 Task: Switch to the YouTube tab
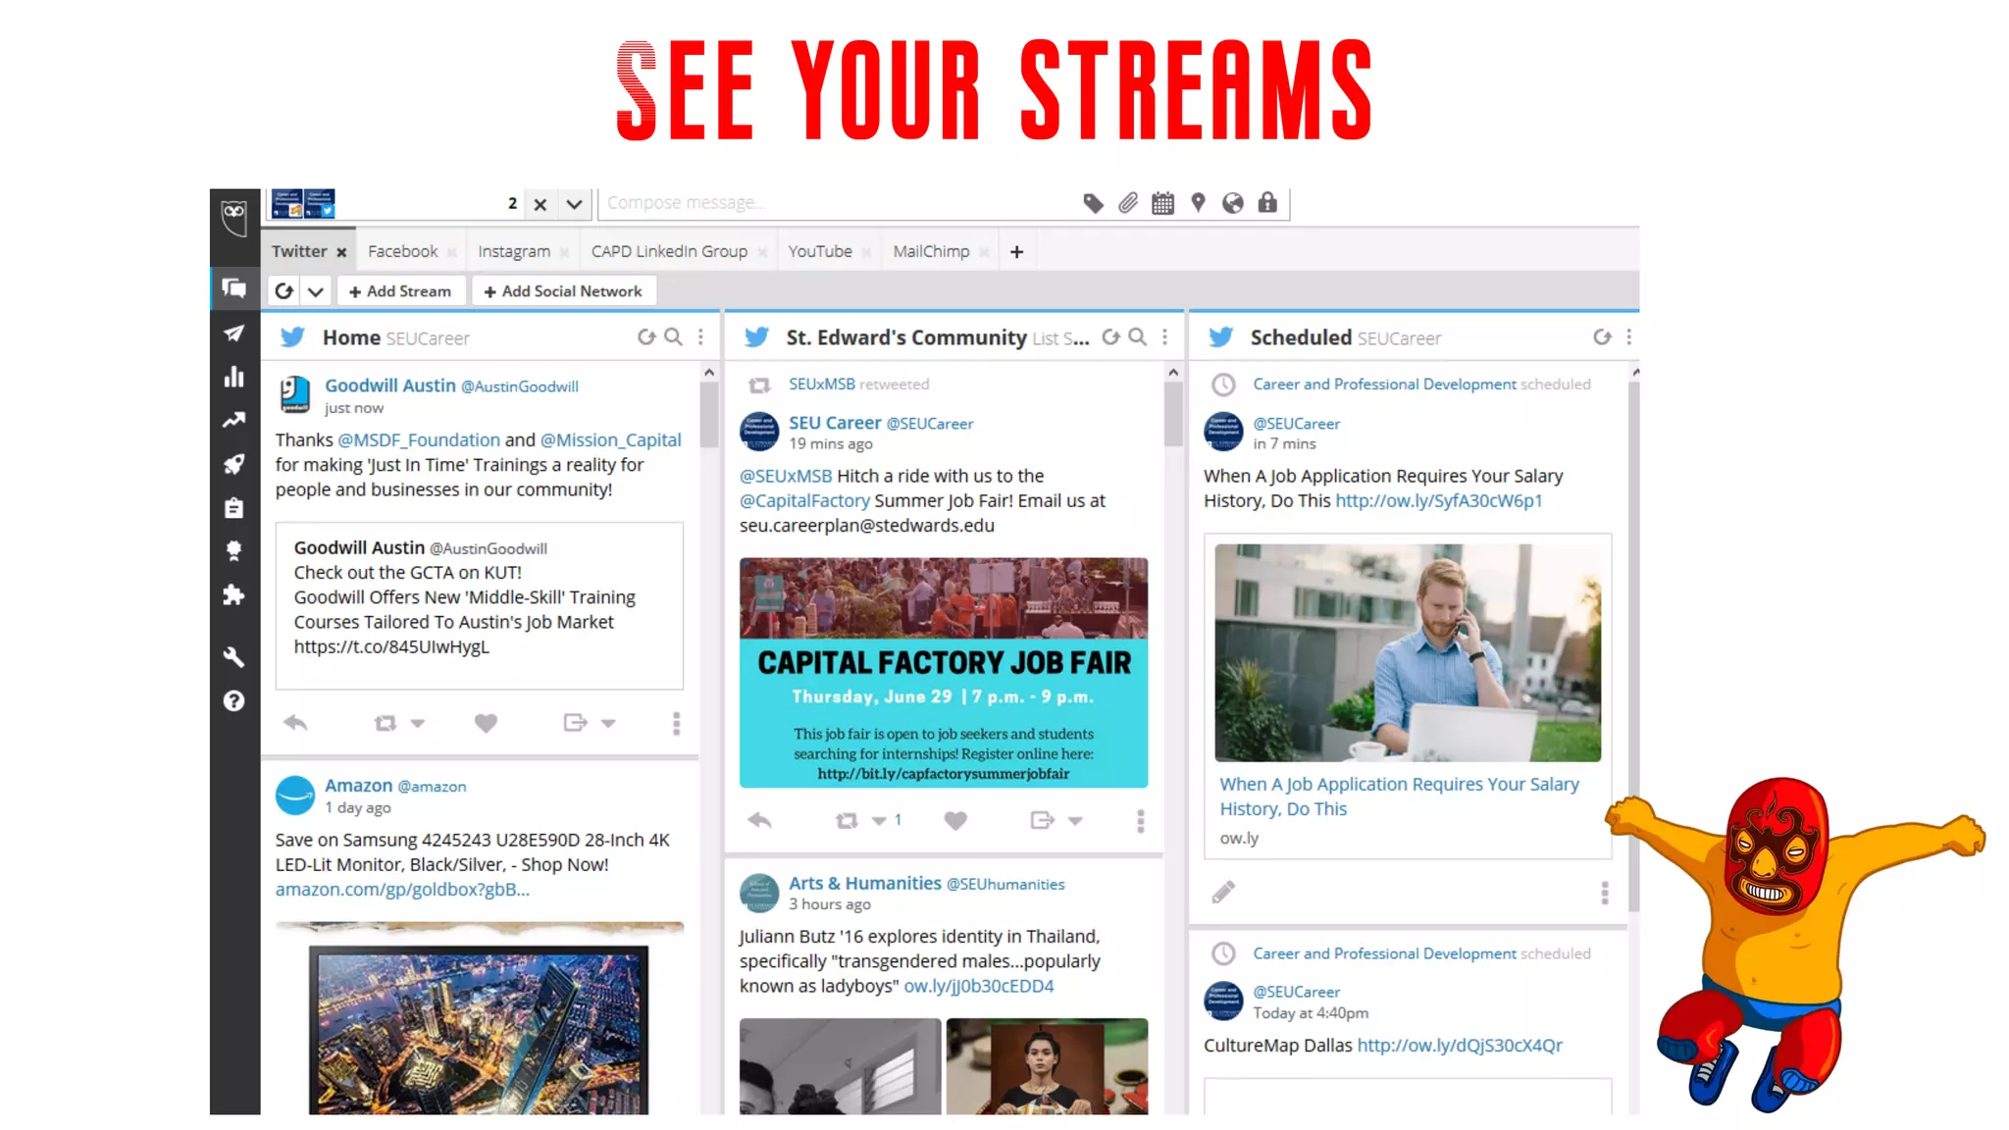(820, 251)
